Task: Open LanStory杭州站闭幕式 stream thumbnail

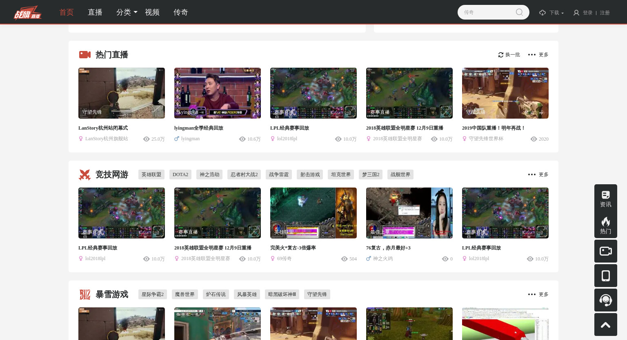Action: point(122,93)
